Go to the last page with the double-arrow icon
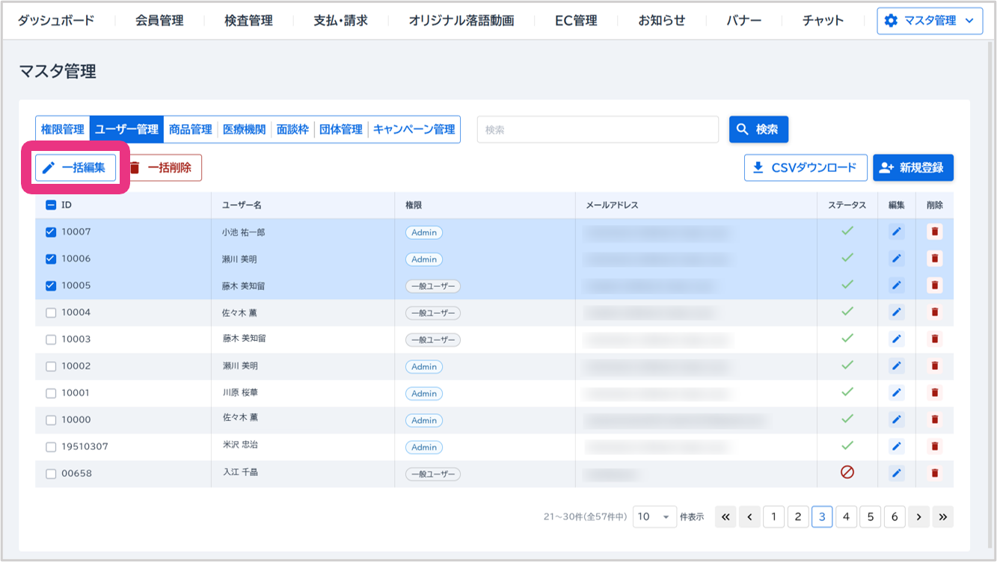Screen dimensions: 997x562 942,516
